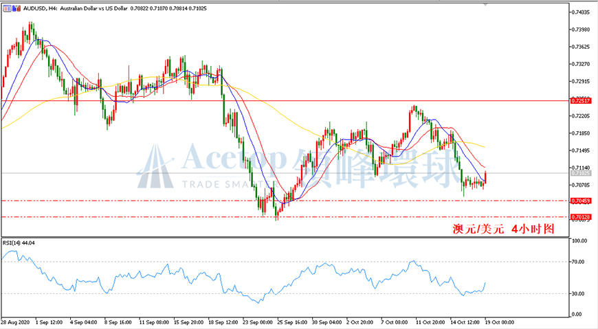Click the 23 Sep 00:00 time label
Viewport: 598px width, 329px height.
coord(258,323)
